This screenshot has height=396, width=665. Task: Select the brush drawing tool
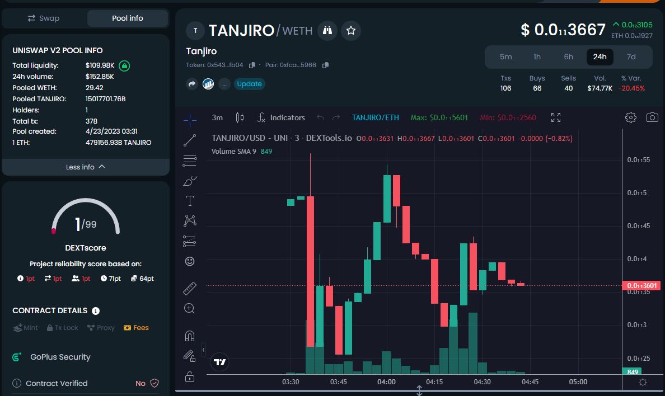point(190,181)
